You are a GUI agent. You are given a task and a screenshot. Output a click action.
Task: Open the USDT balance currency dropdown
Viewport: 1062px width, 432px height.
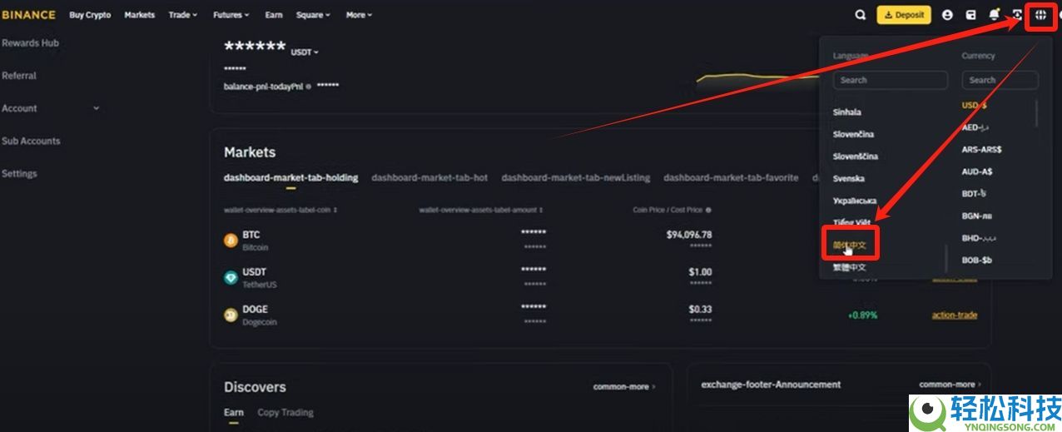pyautogui.click(x=305, y=52)
